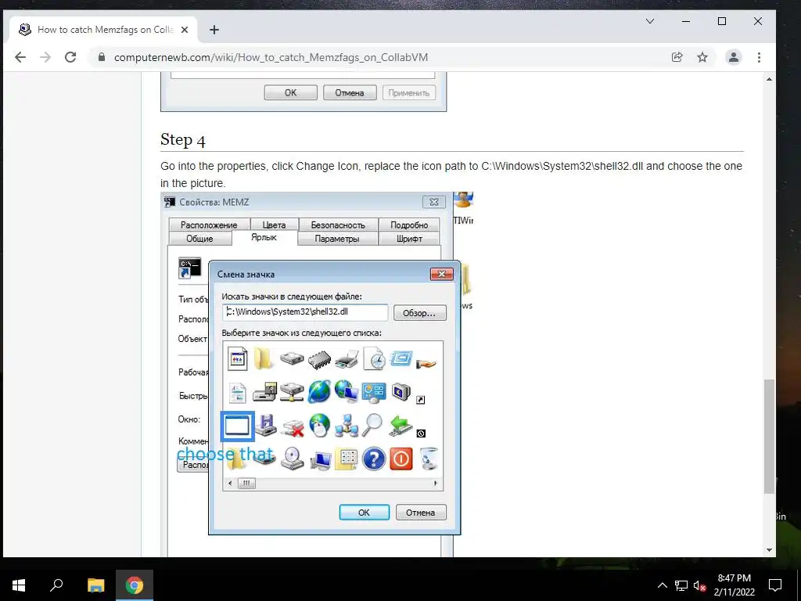This screenshot has height=601, width=801.
Task: Bookmark this page with the star icon
Action: point(702,57)
